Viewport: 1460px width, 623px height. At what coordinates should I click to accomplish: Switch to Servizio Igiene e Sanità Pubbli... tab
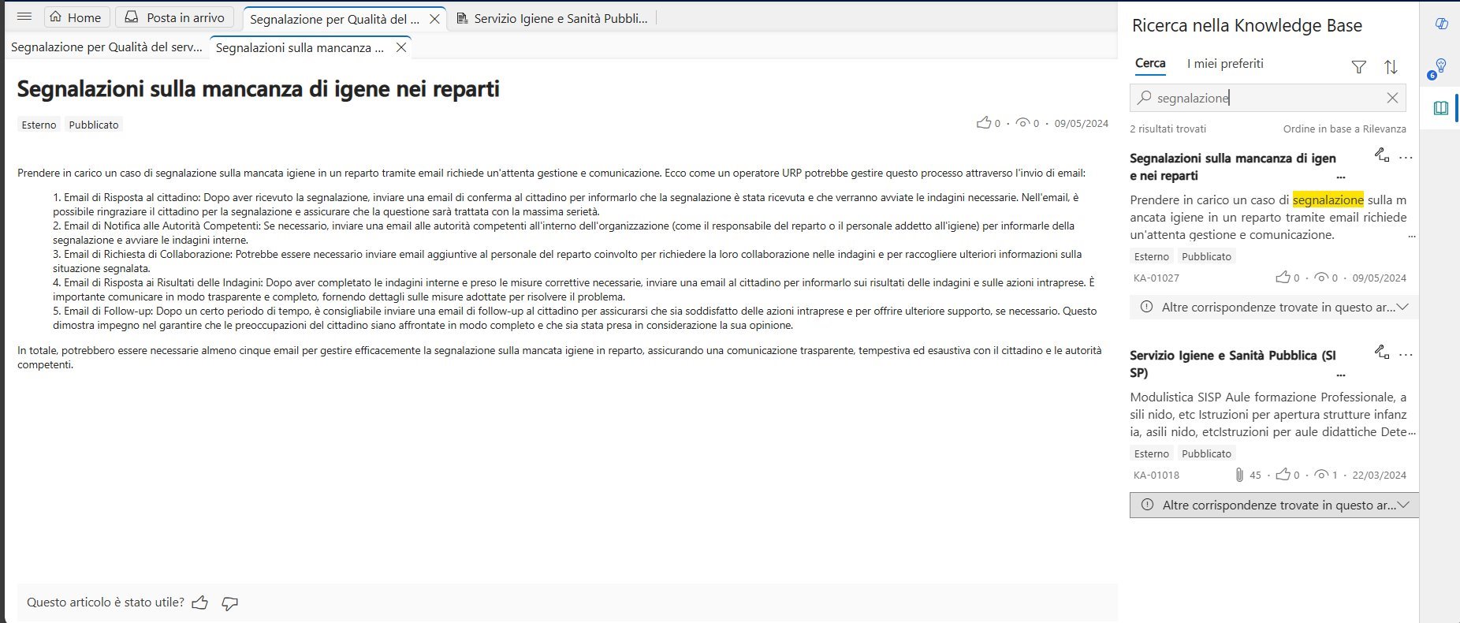click(x=552, y=18)
